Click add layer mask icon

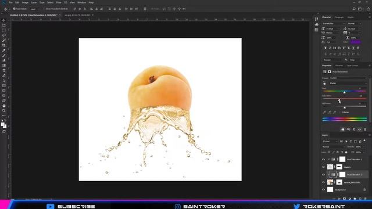[345, 199]
